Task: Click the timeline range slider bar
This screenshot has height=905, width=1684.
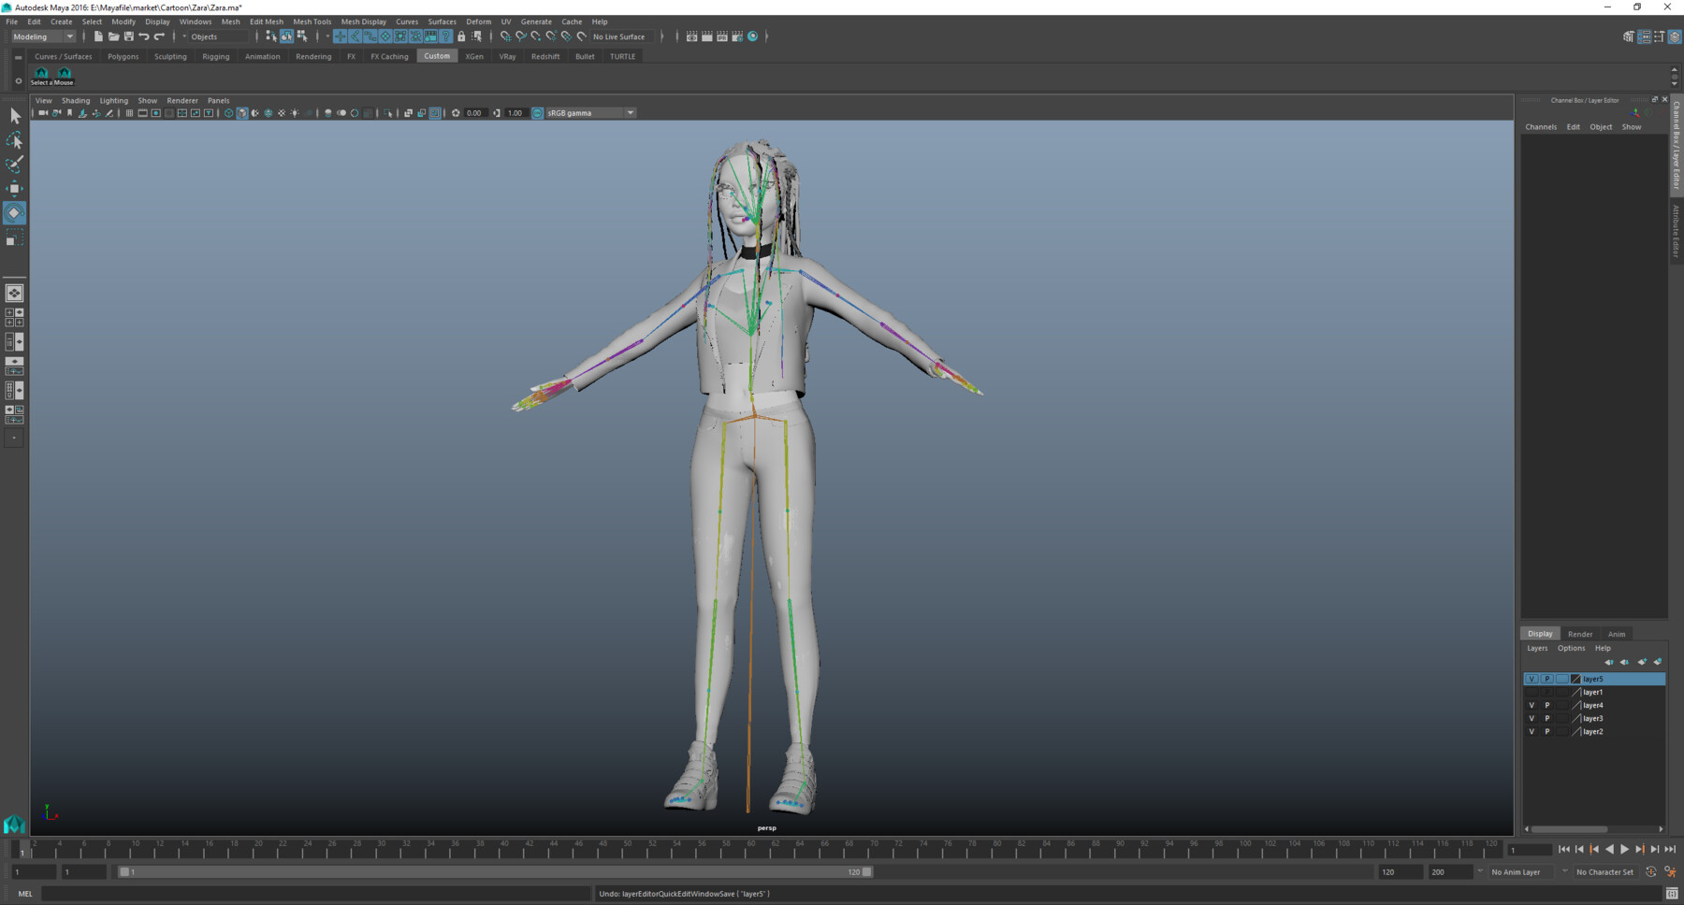Action: tap(496, 872)
